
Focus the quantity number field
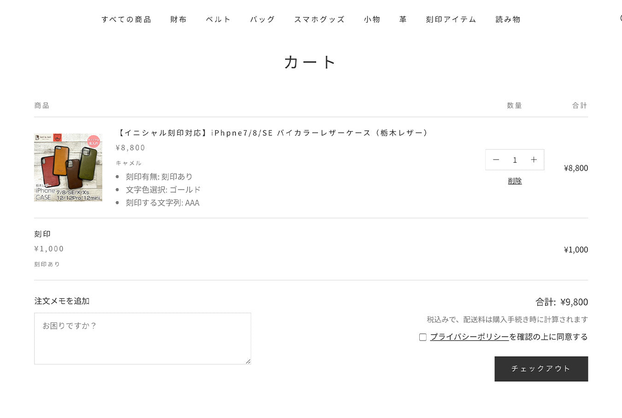(x=515, y=160)
